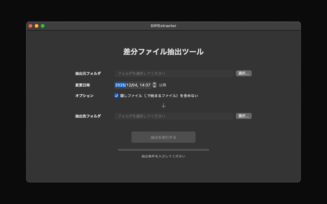This screenshot has height=204, width=327.
Task: Click the date stepper arrows
Action: click(155, 85)
